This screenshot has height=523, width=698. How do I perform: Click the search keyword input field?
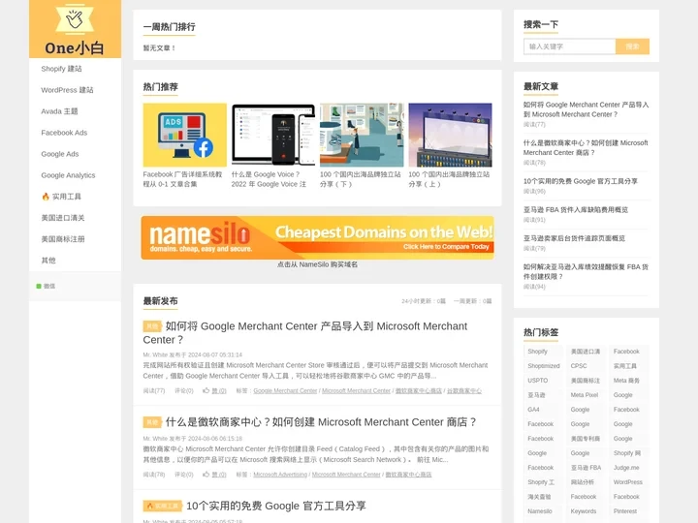(x=570, y=46)
